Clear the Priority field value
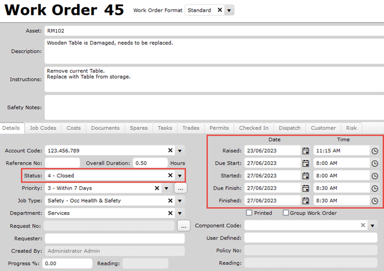This screenshot has width=384, height=271. pos(157,188)
